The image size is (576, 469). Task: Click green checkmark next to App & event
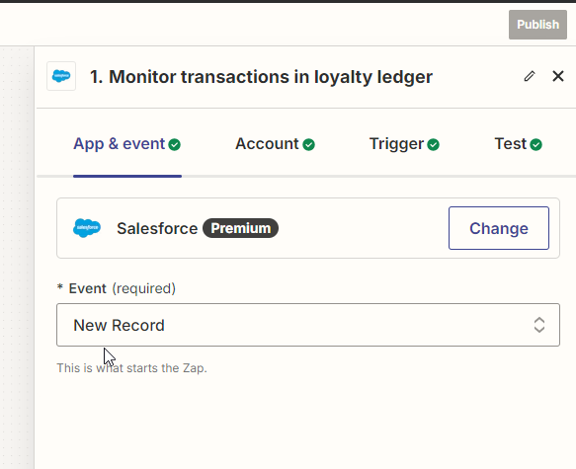(x=175, y=144)
